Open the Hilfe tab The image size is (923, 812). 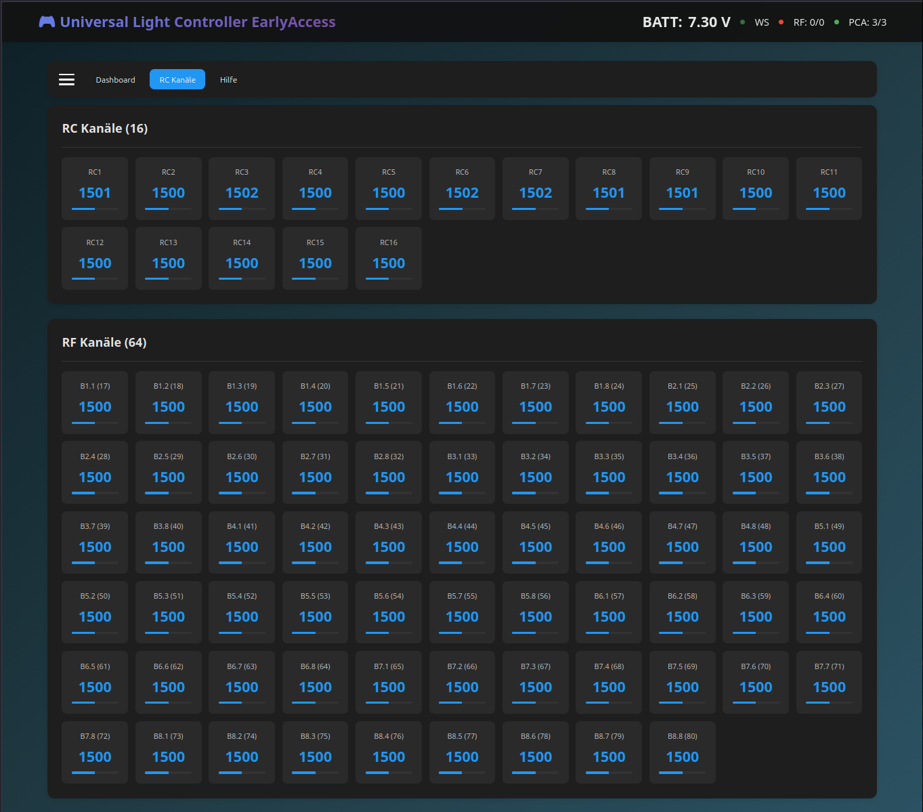pyautogui.click(x=228, y=80)
